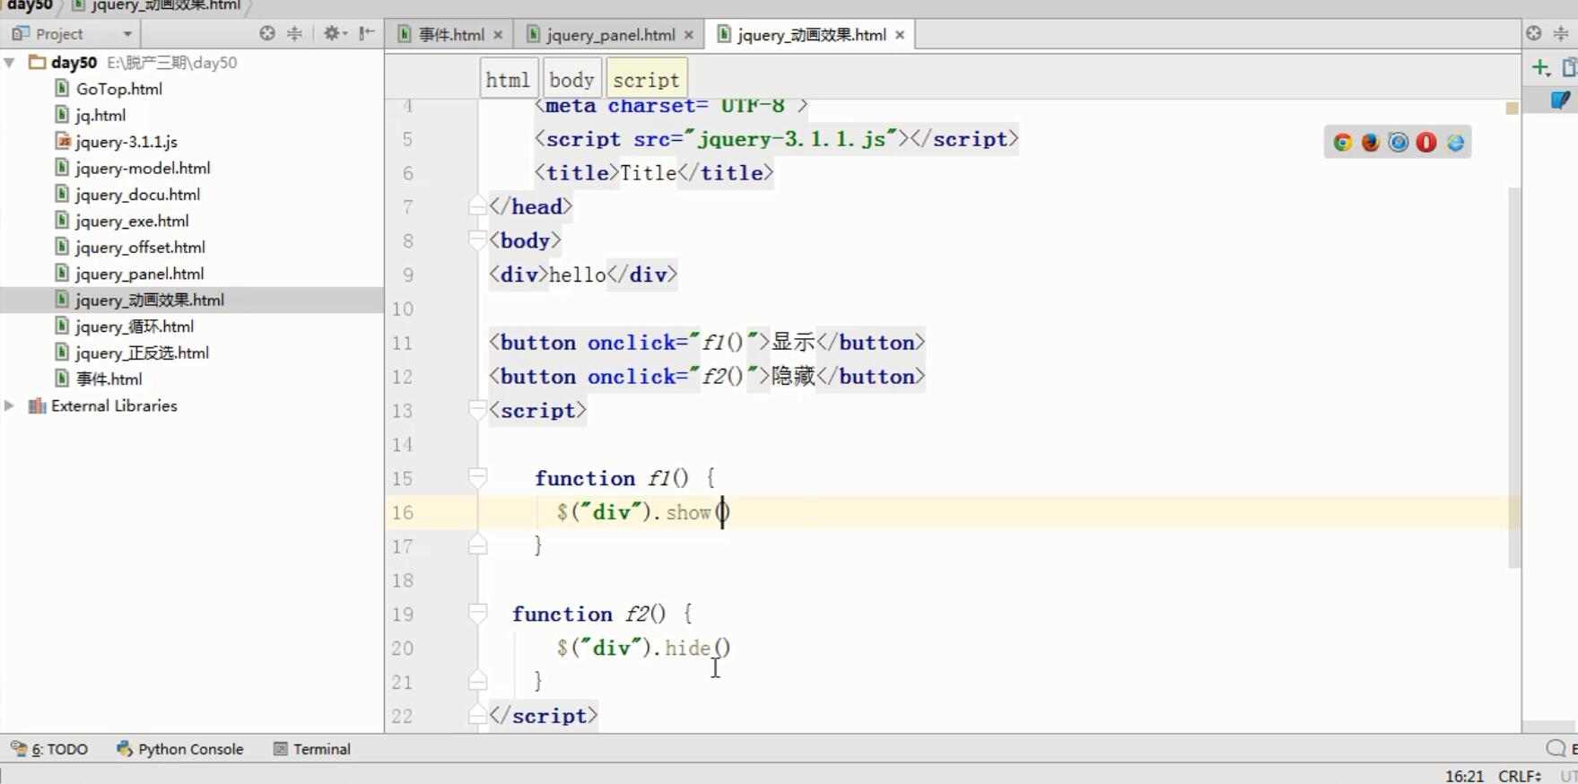
Task: Click the editor settings icon at top right
Action: tap(1533, 33)
